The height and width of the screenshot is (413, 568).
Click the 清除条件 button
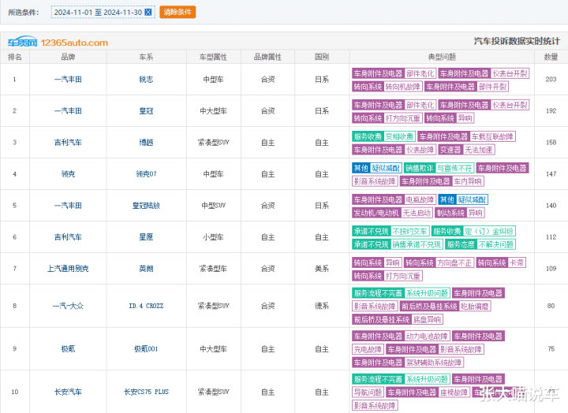tap(177, 12)
